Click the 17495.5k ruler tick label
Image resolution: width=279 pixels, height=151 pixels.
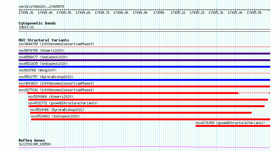point(254,13)
